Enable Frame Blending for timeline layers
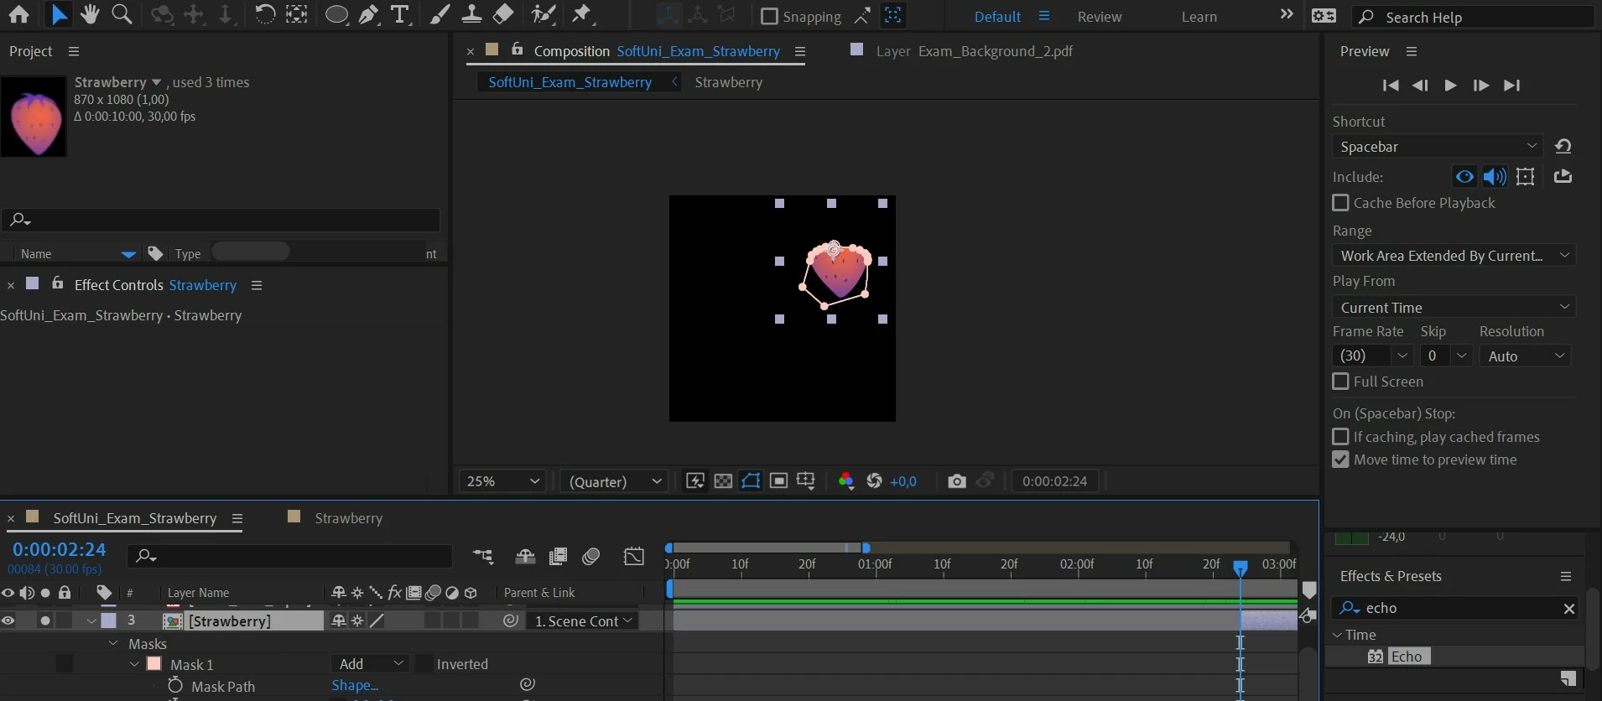 point(558,556)
